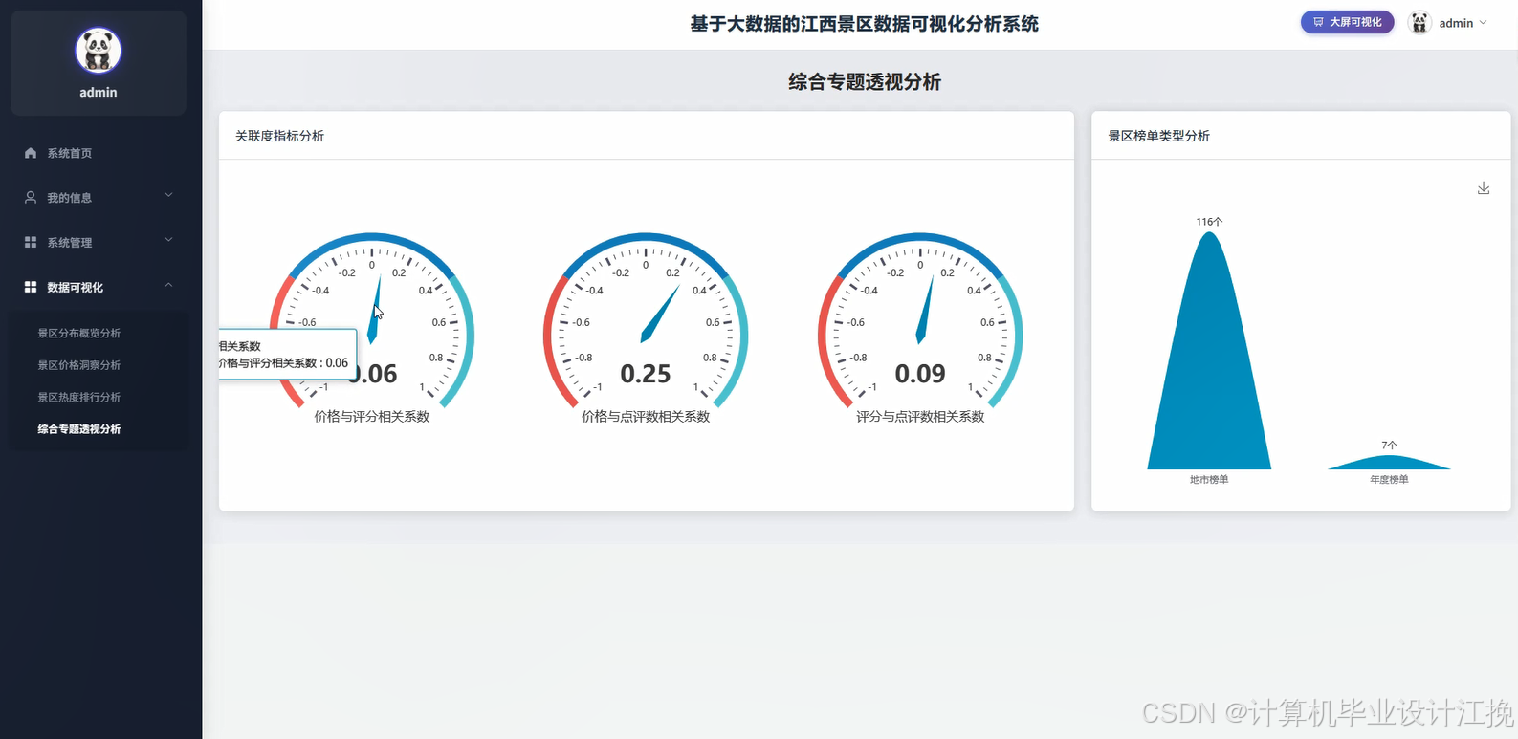Expand the 我的信息 menu chevron
This screenshot has height=739, width=1518.
click(169, 196)
